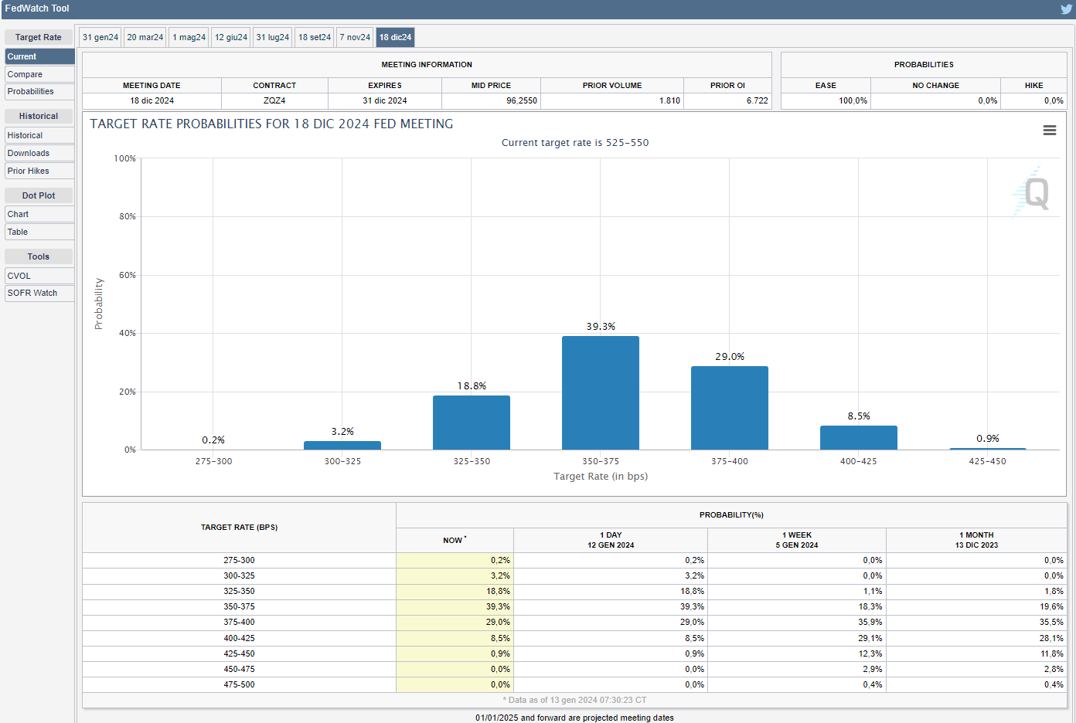
Task: Open the Compare view in sidebar
Action: click(x=39, y=74)
